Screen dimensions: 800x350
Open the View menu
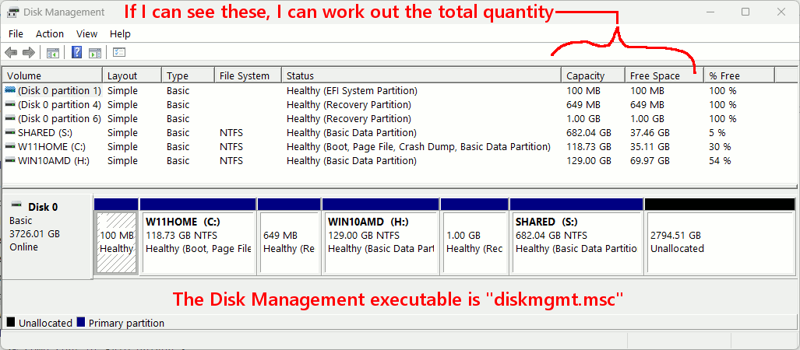[x=86, y=34]
